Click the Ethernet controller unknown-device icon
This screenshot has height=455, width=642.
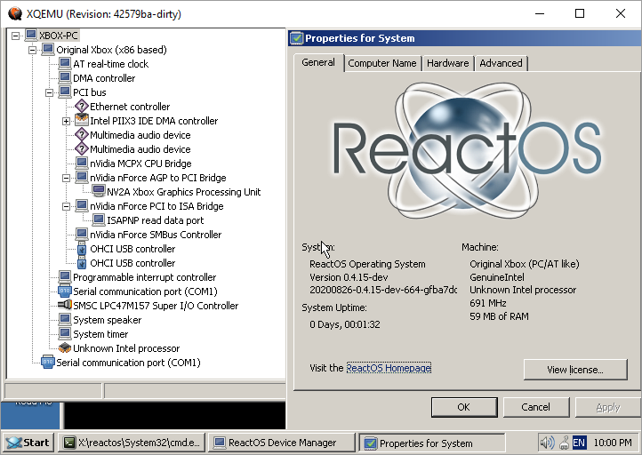82,107
